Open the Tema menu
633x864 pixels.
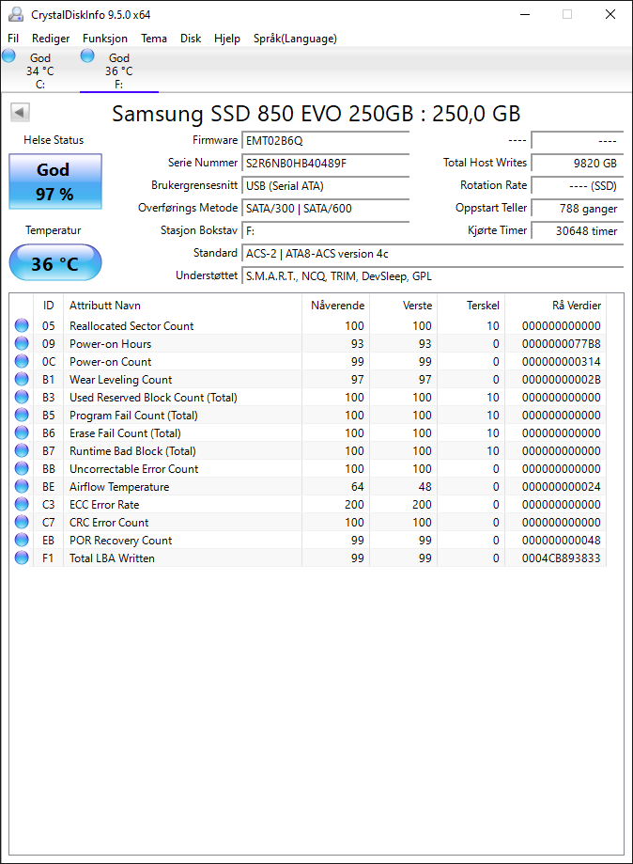click(154, 39)
